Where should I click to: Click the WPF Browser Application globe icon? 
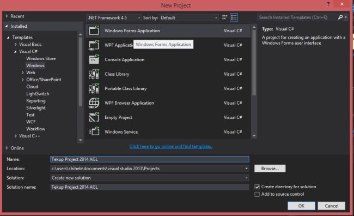(94, 103)
